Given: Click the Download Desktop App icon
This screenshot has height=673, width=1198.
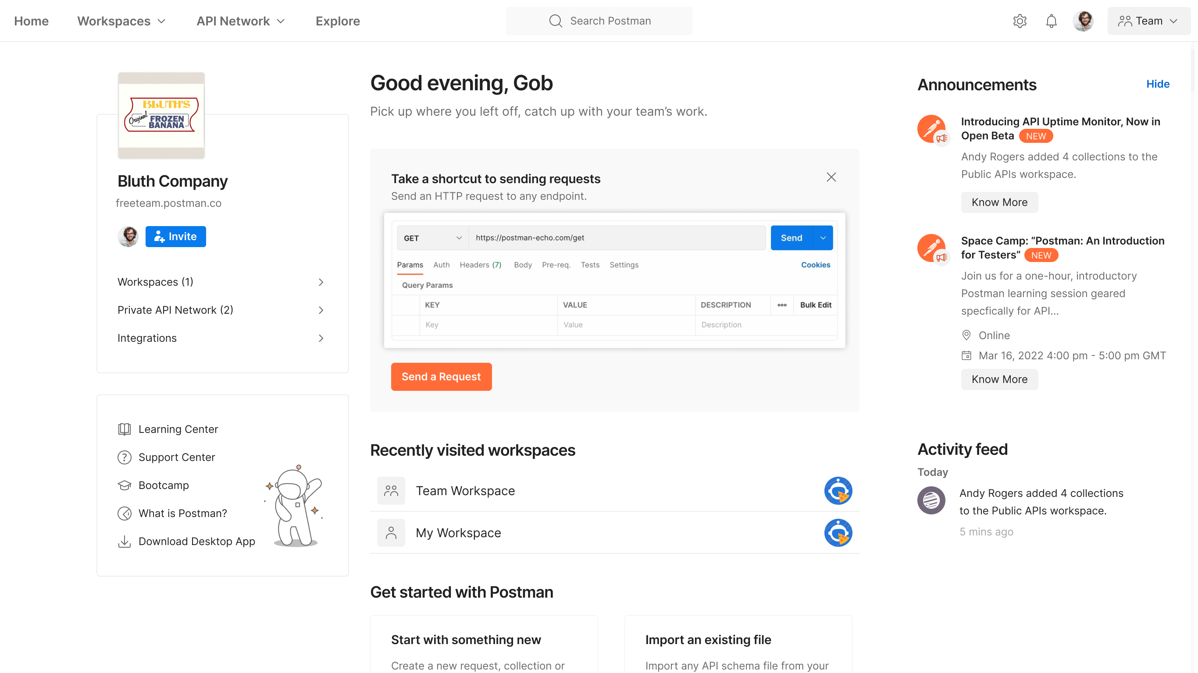Looking at the screenshot, I should coord(124,542).
